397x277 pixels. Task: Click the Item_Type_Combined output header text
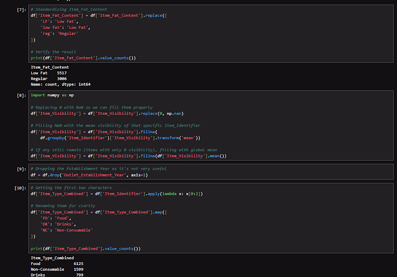pos(52,258)
